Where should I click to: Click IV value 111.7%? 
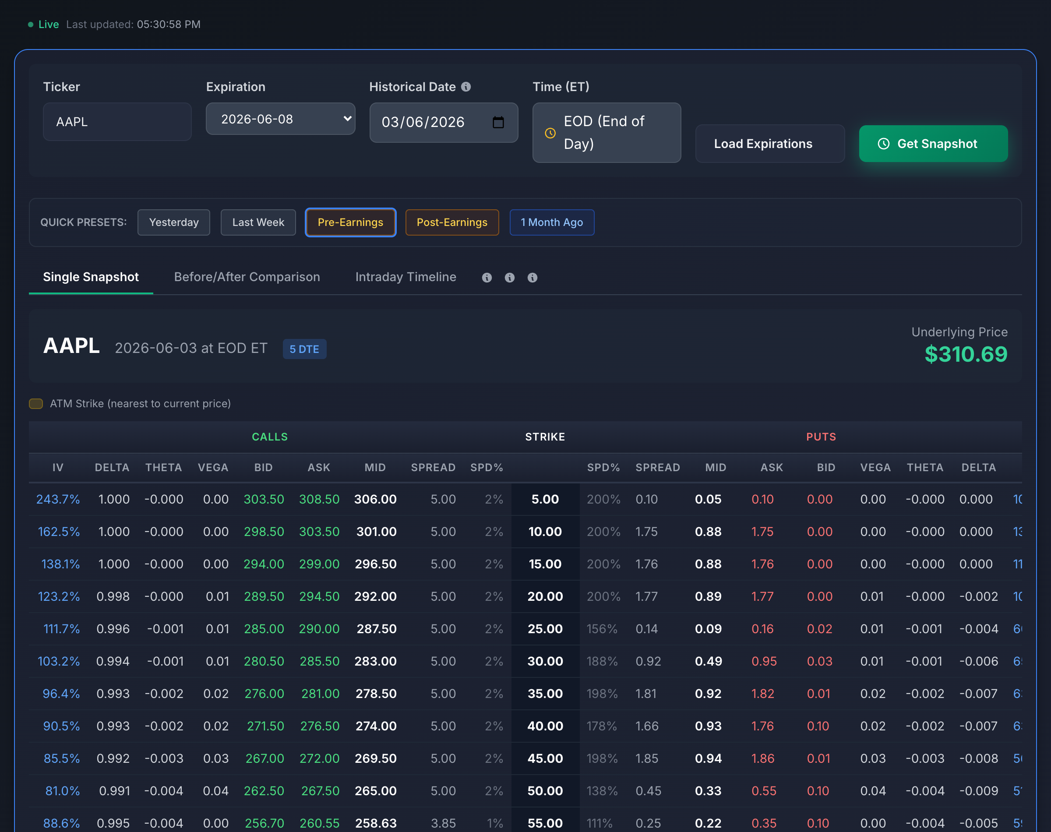click(x=61, y=629)
